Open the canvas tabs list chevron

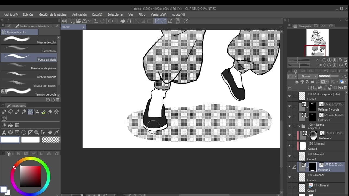tap(281, 27)
